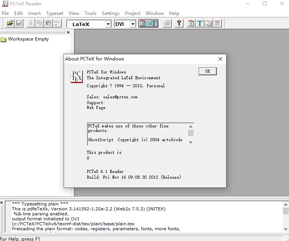Click the Build date line in dialog
Viewport: 289px width, 241px height.
click(x=134, y=177)
